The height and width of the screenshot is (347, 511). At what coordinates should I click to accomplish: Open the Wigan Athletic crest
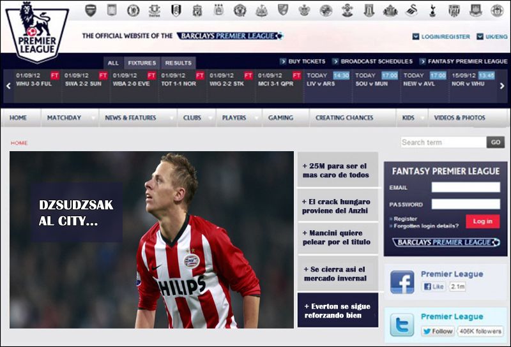click(x=497, y=10)
